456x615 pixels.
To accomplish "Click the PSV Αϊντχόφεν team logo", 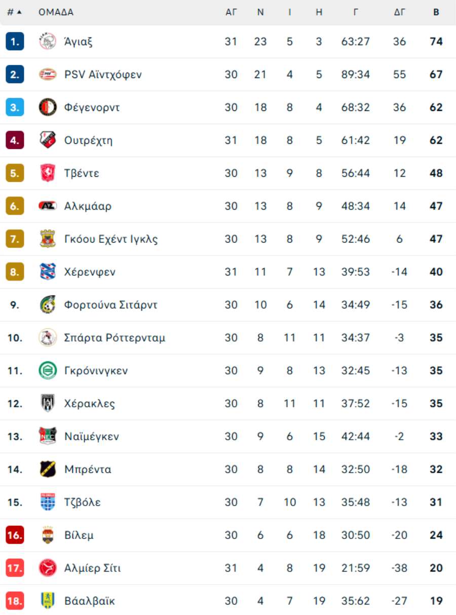I will pyautogui.click(x=48, y=74).
